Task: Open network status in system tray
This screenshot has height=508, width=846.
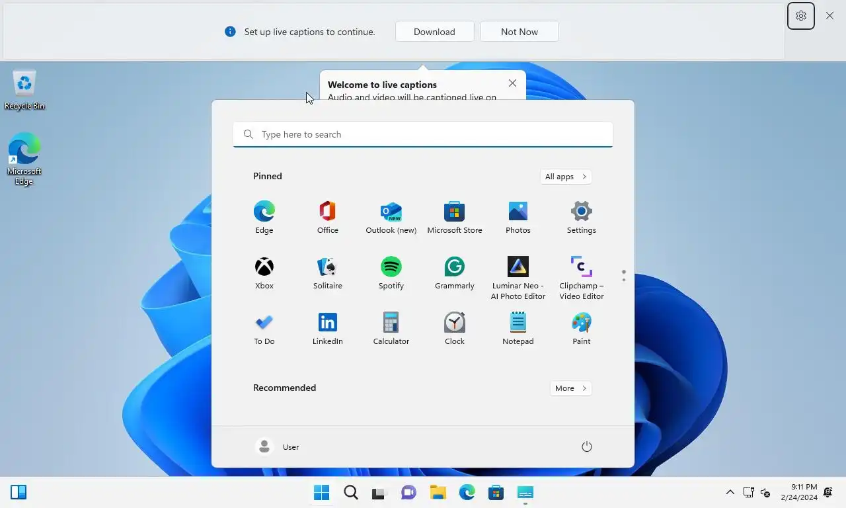Action: coord(748,492)
